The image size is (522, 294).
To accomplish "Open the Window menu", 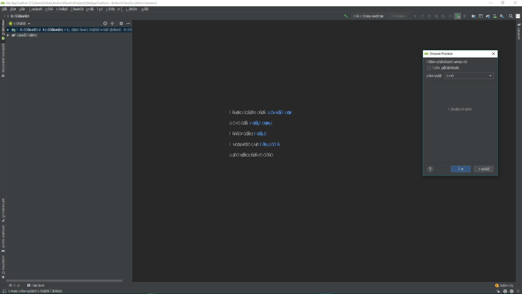I will (132, 9).
